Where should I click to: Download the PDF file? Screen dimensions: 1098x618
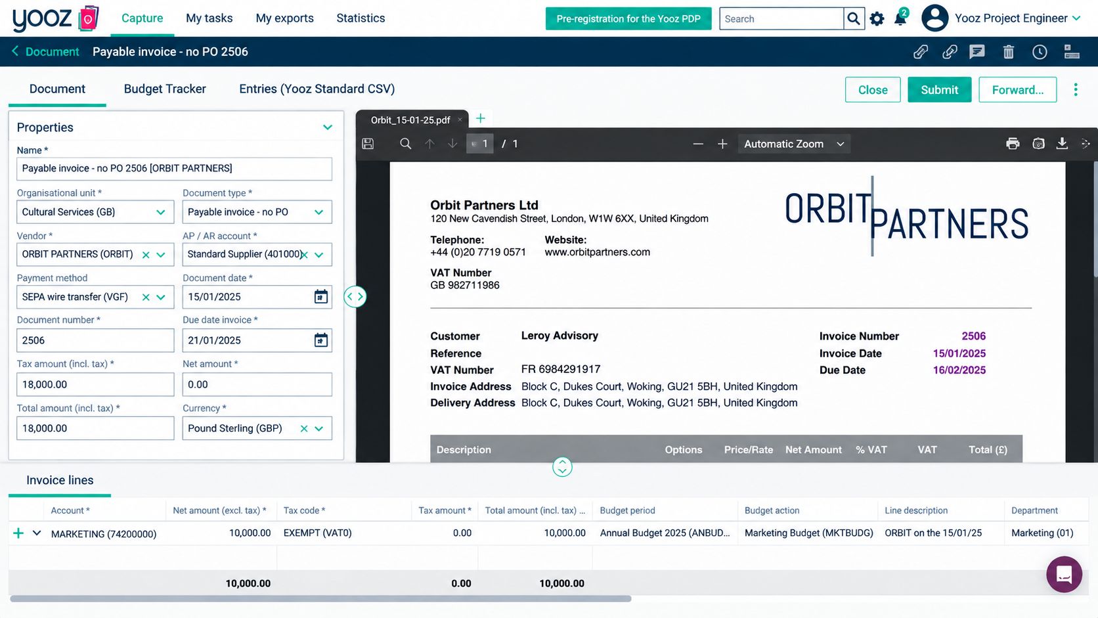pyautogui.click(x=1062, y=144)
